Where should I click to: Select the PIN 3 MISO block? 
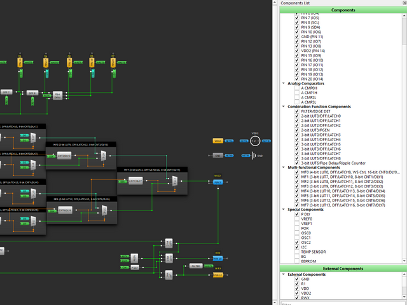pos(217,182)
